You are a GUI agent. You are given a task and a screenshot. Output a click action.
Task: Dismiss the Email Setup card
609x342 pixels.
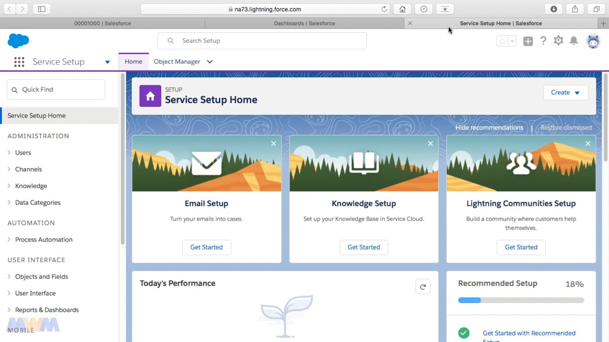point(274,143)
